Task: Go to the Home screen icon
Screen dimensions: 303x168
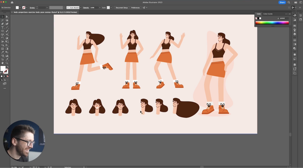Action: 12,2
